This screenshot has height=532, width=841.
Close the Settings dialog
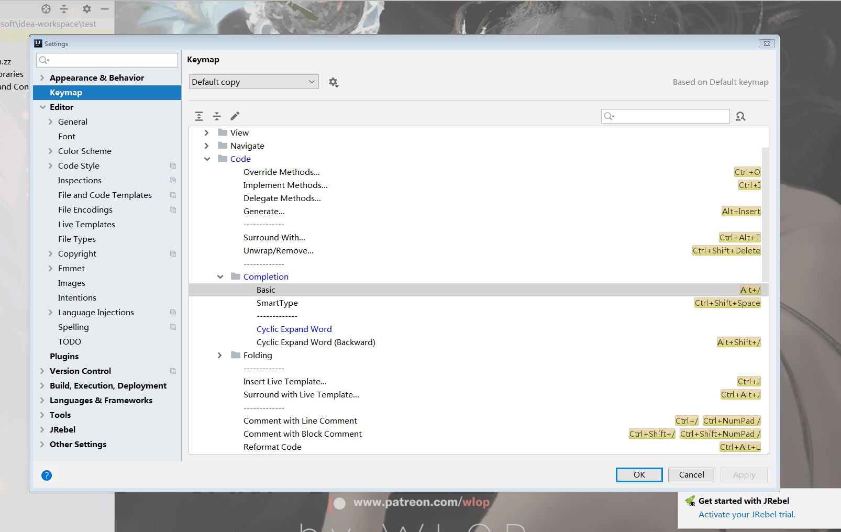pos(767,43)
